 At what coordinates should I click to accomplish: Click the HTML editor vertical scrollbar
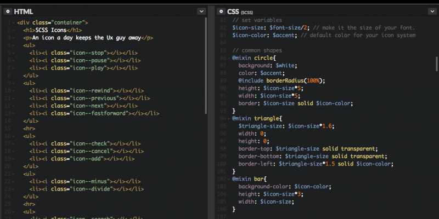pyautogui.click(x=206, y=66)
